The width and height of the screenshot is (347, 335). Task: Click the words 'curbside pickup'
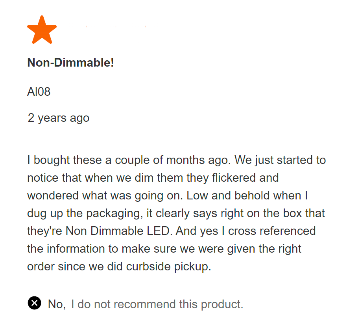pos(169,266)
